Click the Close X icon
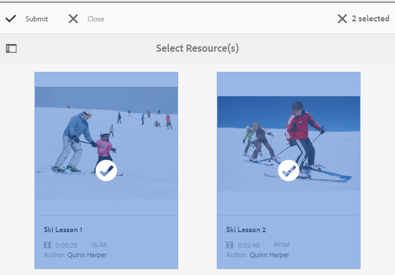 (x=73, y=19)
